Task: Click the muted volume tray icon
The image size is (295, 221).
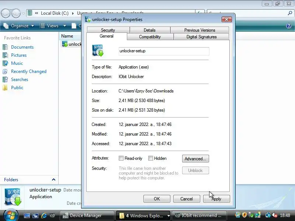Action: [x=275, y=215]
